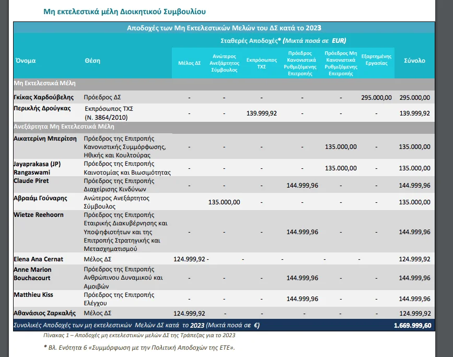Select the name 'Περικλής Δρούγκας'
The width and height of the screenshot is (453, 357).
tap(42, 108)
